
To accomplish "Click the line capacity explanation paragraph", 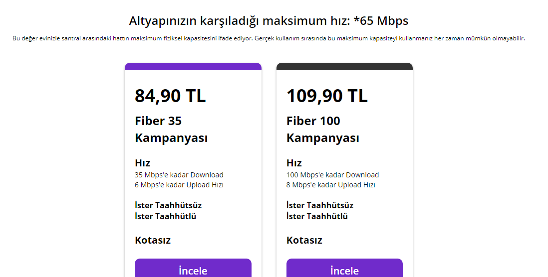I will (x=269, y=38).
